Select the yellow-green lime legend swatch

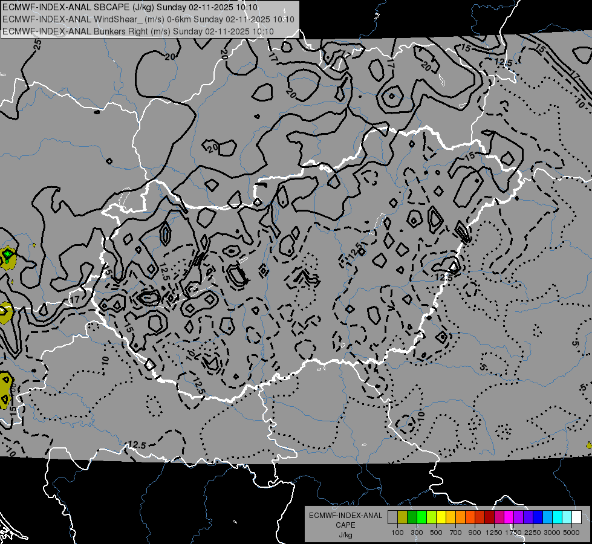(432, 517)
